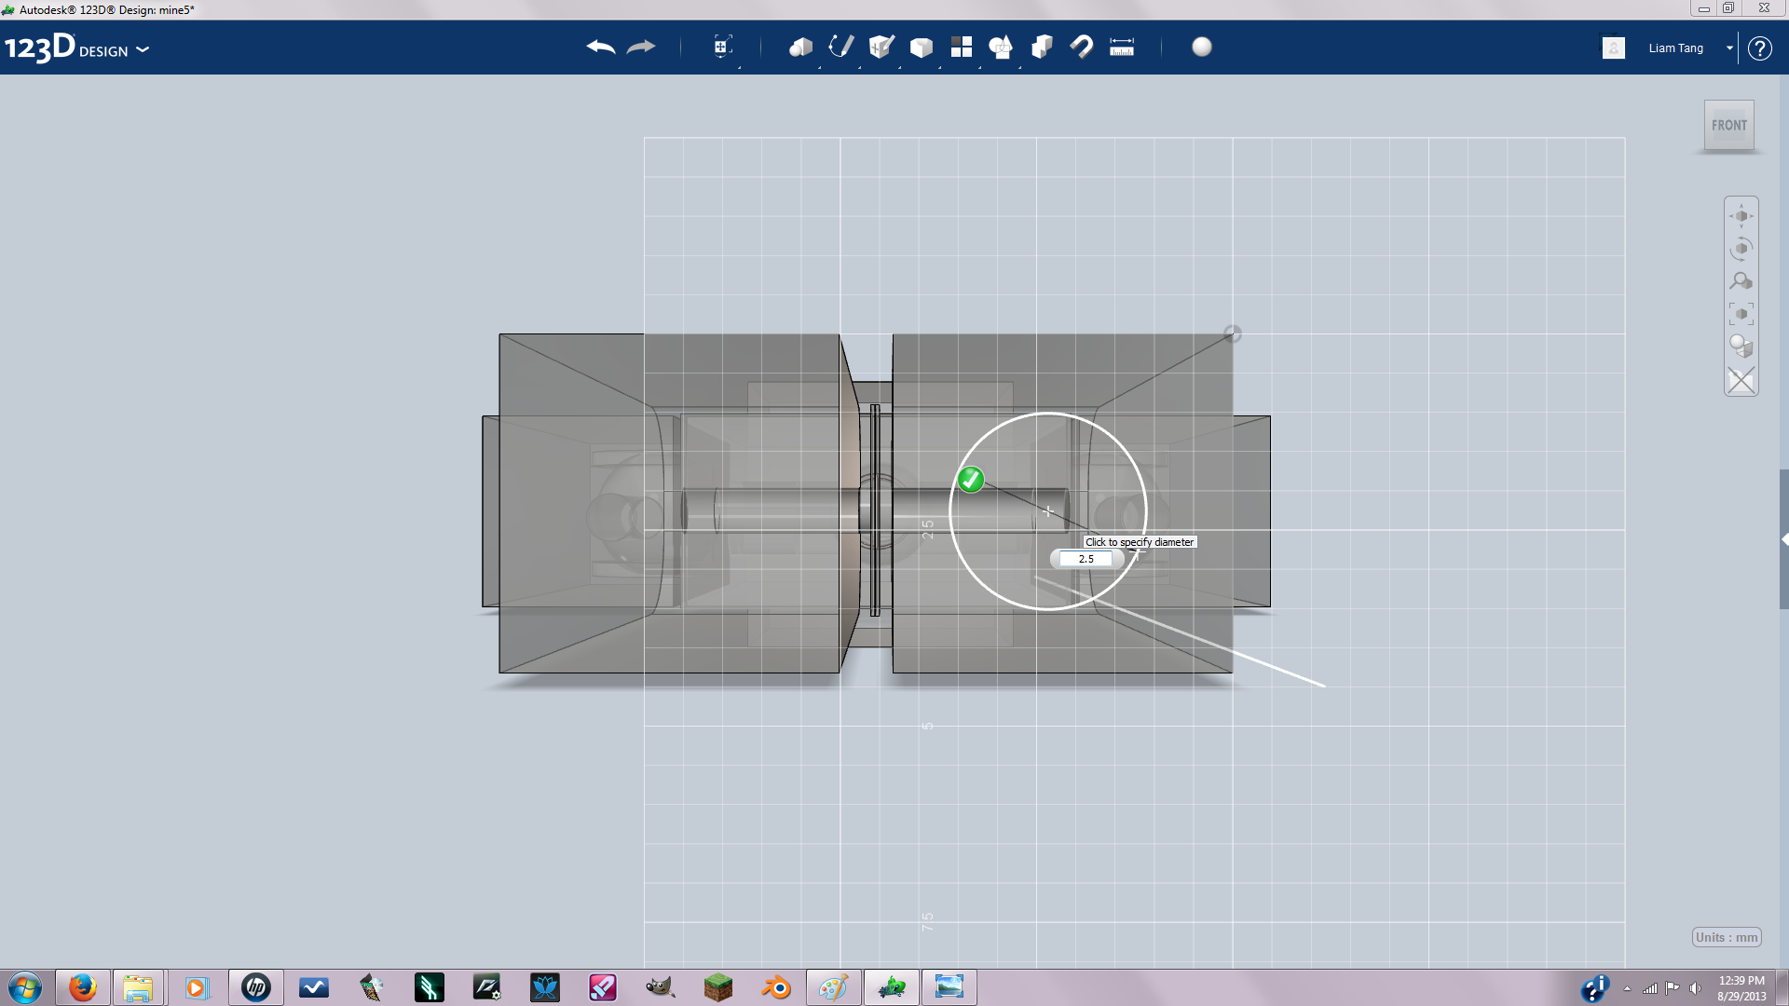The width and height of the screenshot is (1789, 1006).
Task: Click the green checkmark to finish sketch
Action: tap(971, 480)
